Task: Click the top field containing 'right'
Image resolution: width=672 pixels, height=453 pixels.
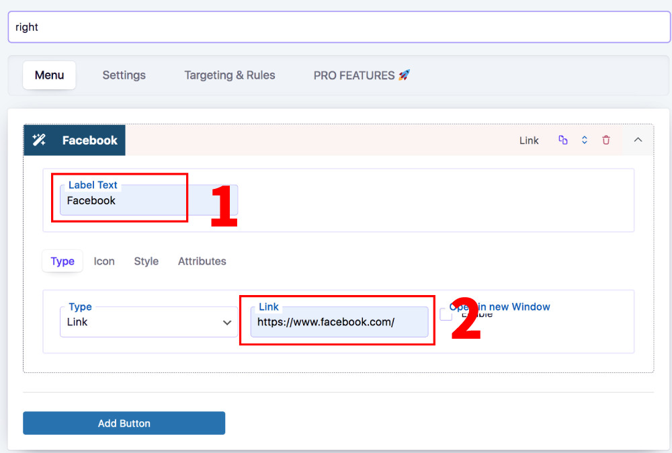Action: [339, 27]
